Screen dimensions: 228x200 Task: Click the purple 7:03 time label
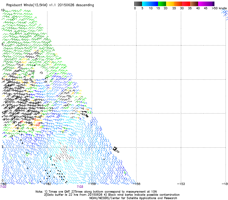click(x=80, y=187)
